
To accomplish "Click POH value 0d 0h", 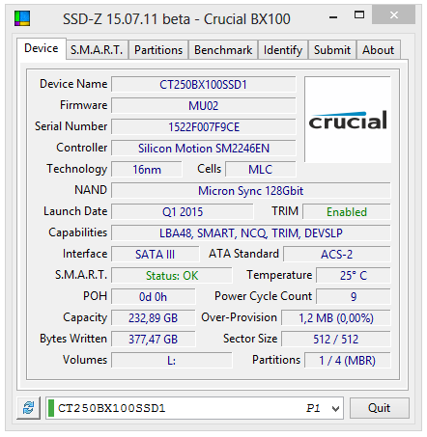I will 154,297.
